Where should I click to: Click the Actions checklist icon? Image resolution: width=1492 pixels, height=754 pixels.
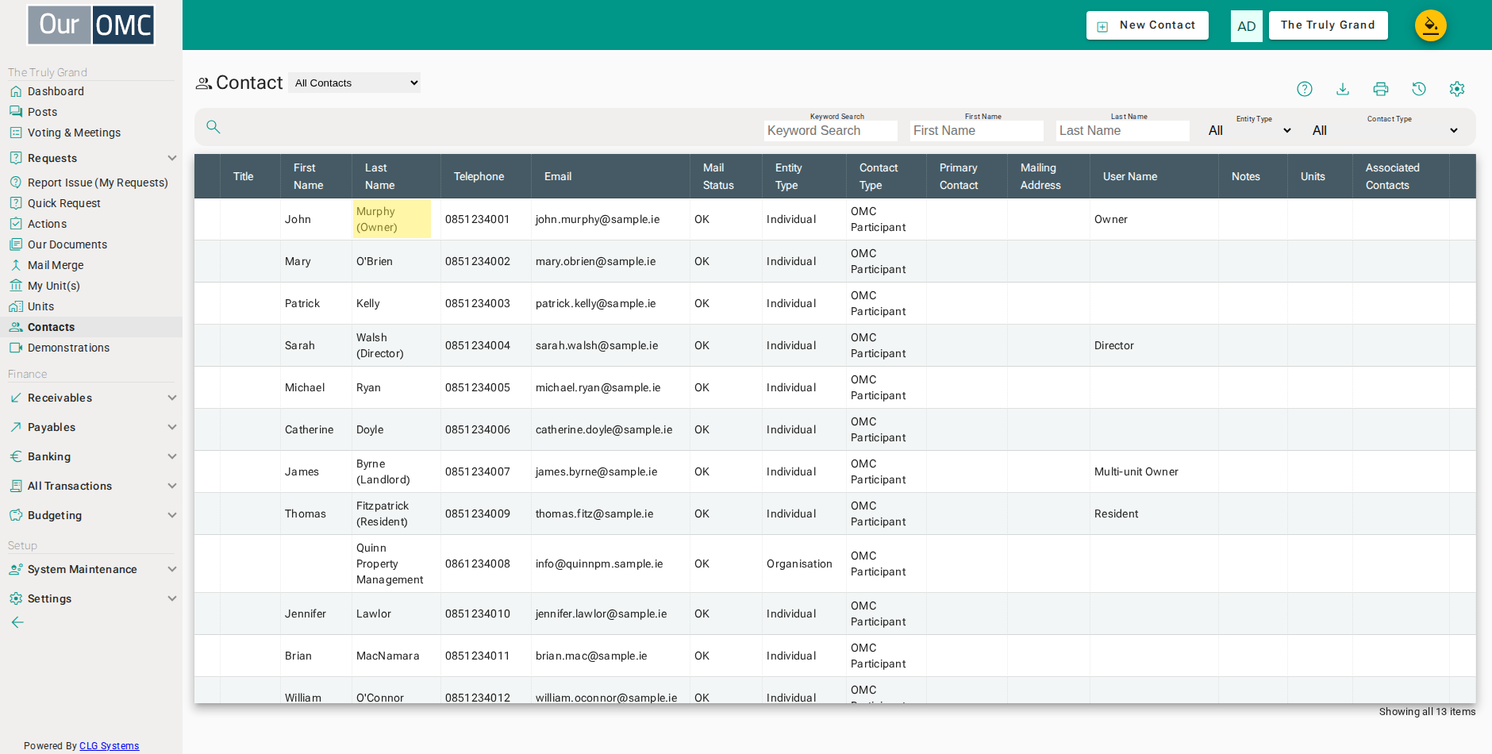click(16, 224)
